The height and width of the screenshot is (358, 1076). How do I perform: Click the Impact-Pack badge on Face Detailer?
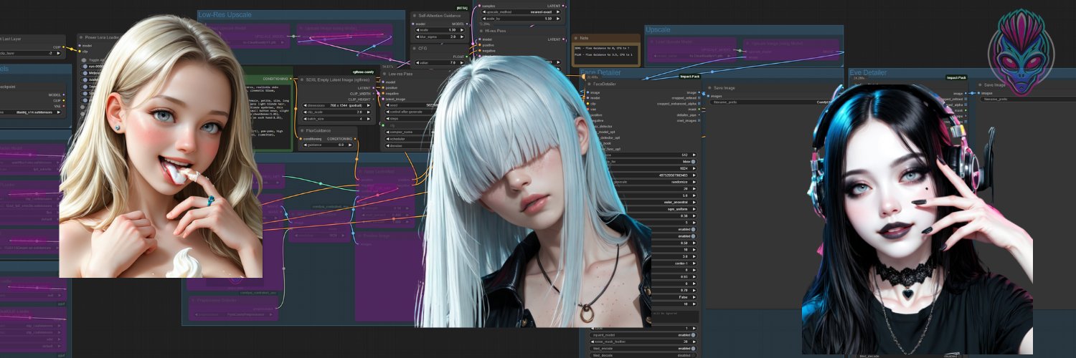(689, 77)
